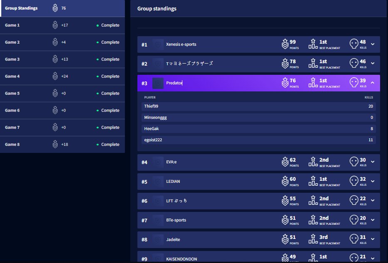Click the Xenesis e-sports team logo thumbnail
The image size is (388, 263).
[158, 44]
